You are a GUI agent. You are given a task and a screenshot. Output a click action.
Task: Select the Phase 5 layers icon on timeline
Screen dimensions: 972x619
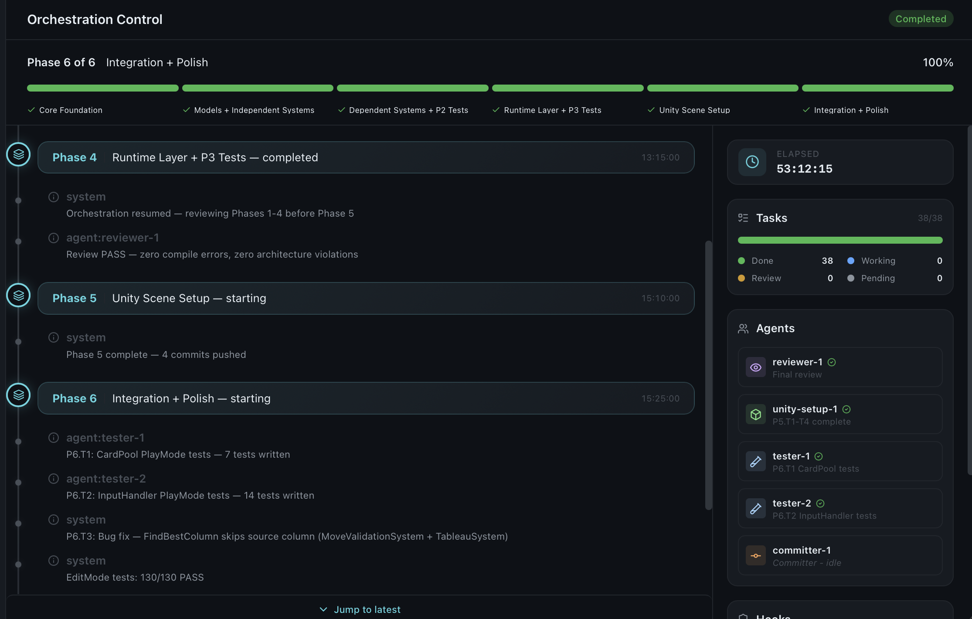pyautogui.click(x=18, y=295)
